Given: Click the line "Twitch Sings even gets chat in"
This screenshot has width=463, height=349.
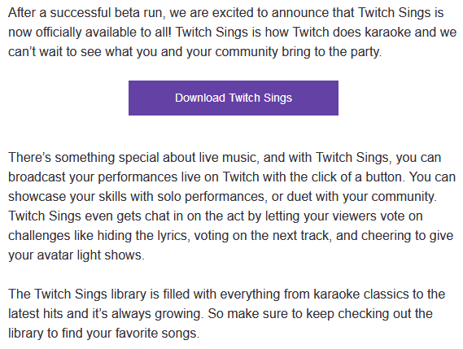Looking at the screenshot, I should tap(216, 216).
